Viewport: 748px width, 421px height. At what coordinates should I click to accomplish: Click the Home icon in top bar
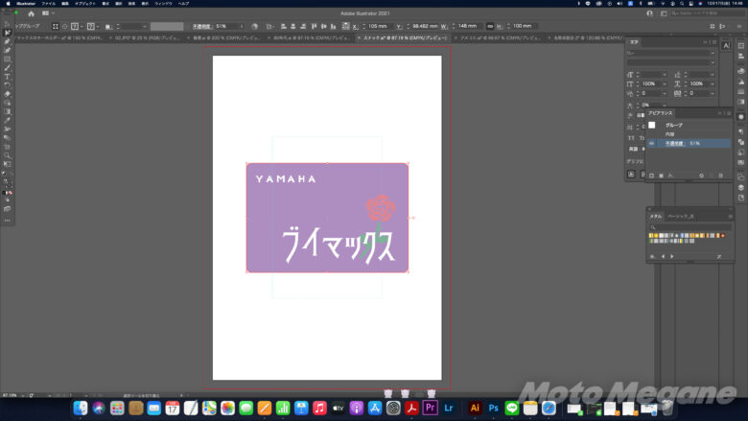(31, 13)
